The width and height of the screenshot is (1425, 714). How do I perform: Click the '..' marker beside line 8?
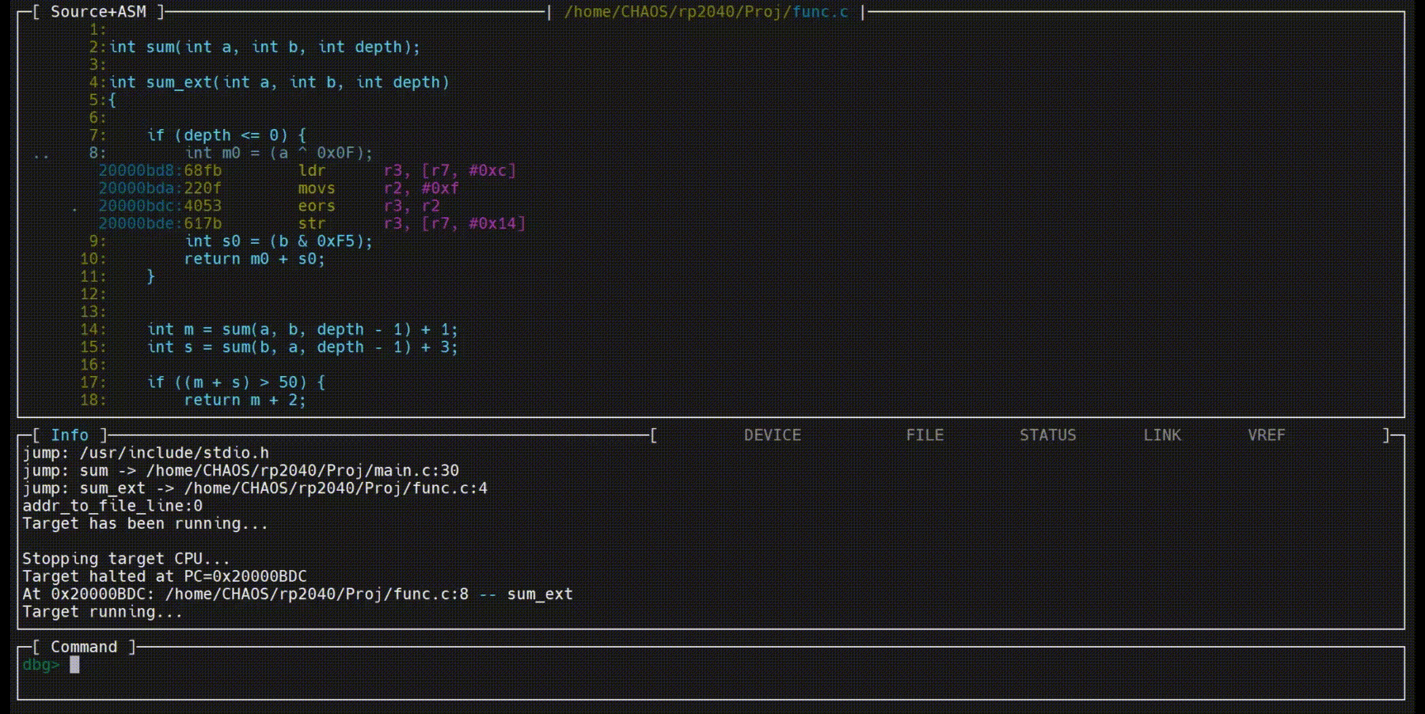click(41, 154)
